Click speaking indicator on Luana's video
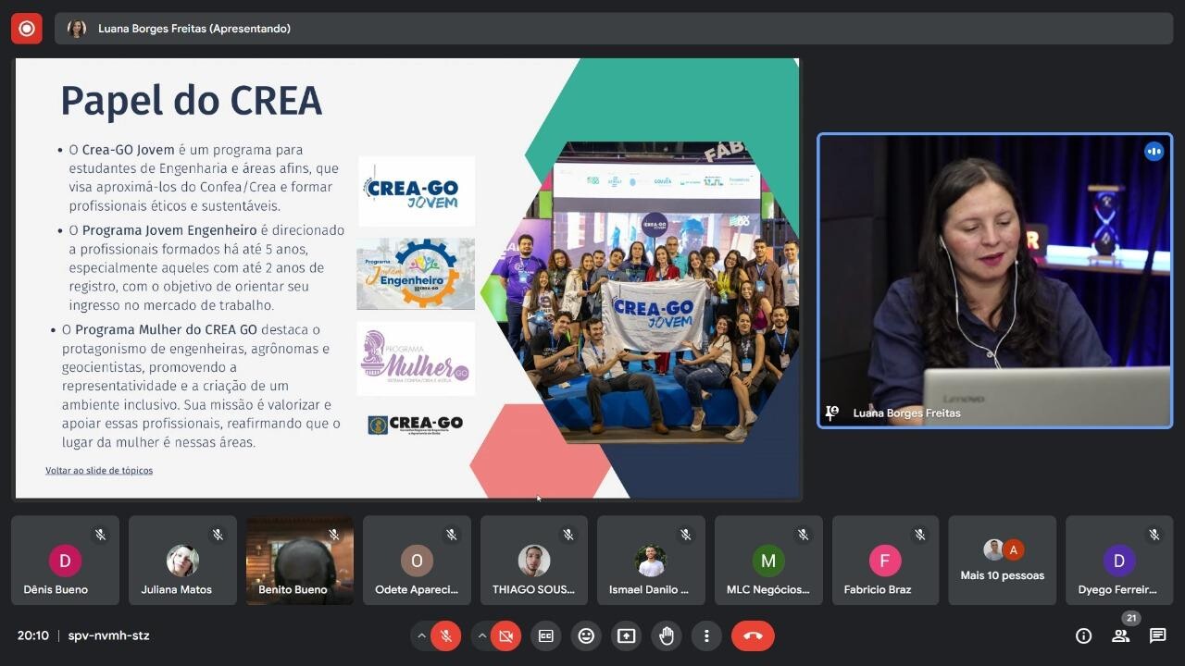Viewport: 1185px width, 666px height. 1154,152
